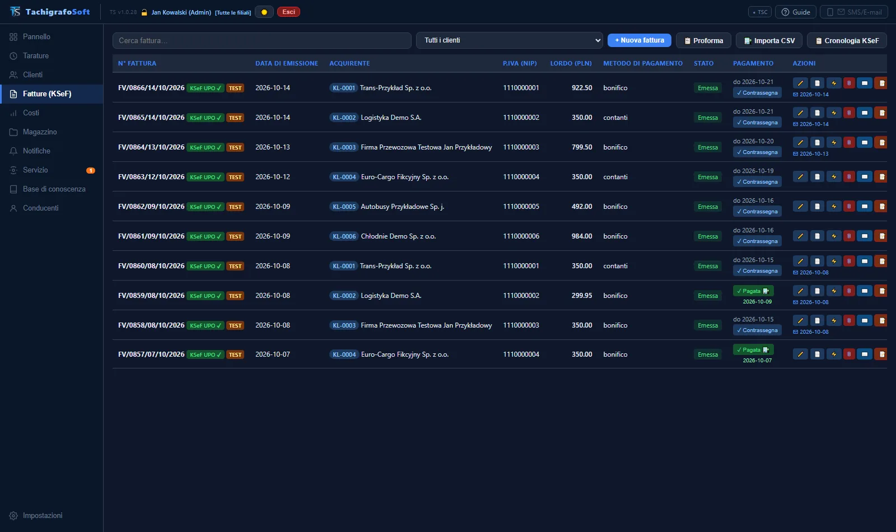
Task: Open Impostazioni at the sidebar bottom
Action: click(x=52, y=516)
